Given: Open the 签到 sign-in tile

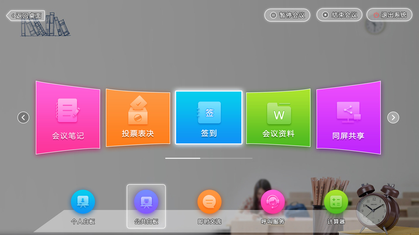Looking at the screenshot, I should [x=208, y=118].
